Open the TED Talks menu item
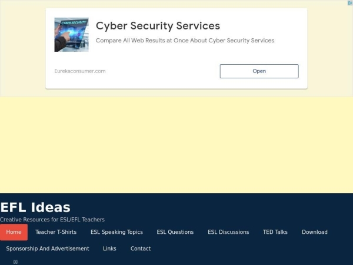 coord(275,232)
